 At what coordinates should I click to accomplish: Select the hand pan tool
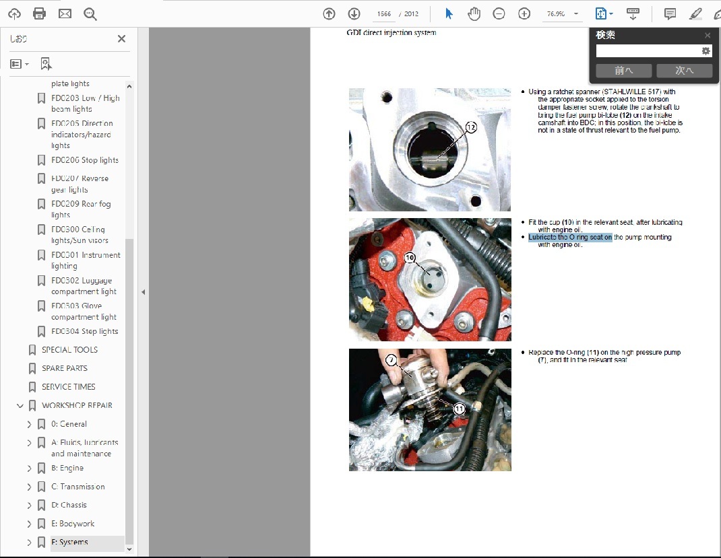point(474,13)
